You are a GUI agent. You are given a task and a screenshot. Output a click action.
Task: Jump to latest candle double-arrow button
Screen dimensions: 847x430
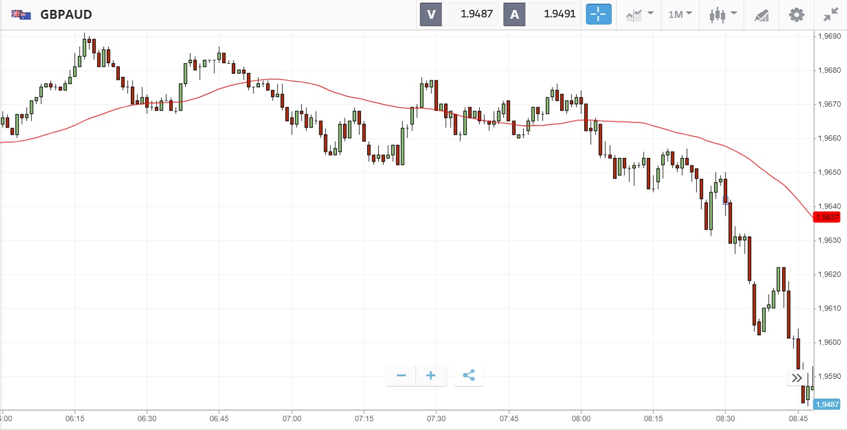(797, 378)
